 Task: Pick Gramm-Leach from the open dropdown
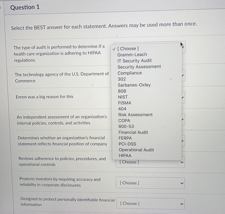click(x=132, y=54)
